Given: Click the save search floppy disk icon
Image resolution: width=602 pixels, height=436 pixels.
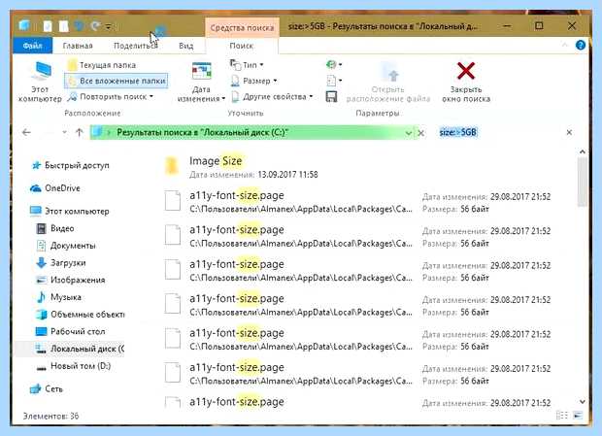Looking at the screenshot, I should [x=331, y=96].
